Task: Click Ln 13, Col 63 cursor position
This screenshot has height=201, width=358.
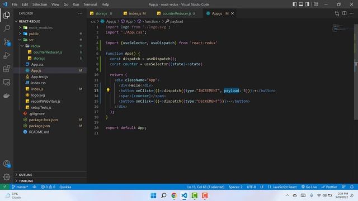Action: (206, 187)
